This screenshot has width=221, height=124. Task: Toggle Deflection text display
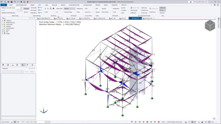click(x=162, y=8)
